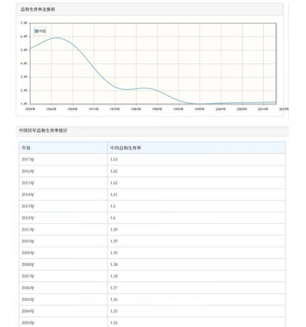Click the 1.61 fertility rate value
The width and height of the screenshot is (306, 327).
[114, 195]
